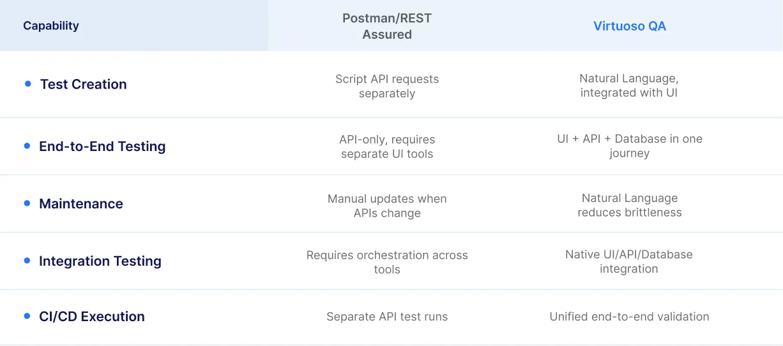This screenshot has height=346, width=783.
Task: Select the Capability column header
Action: 51,26
